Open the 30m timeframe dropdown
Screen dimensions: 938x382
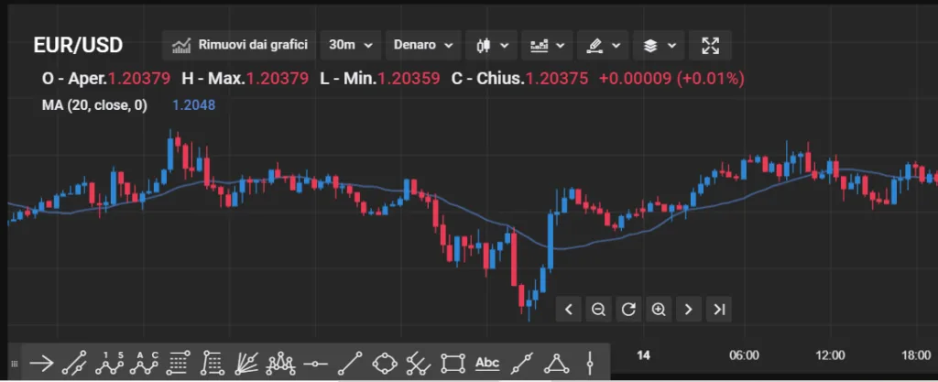351,46
